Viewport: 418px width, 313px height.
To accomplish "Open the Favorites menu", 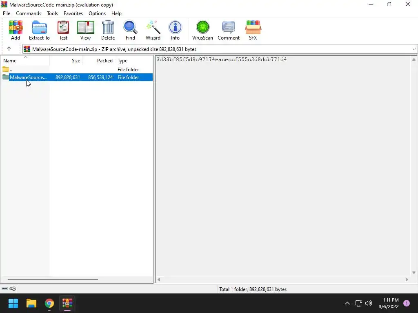I will pos(73,13).
